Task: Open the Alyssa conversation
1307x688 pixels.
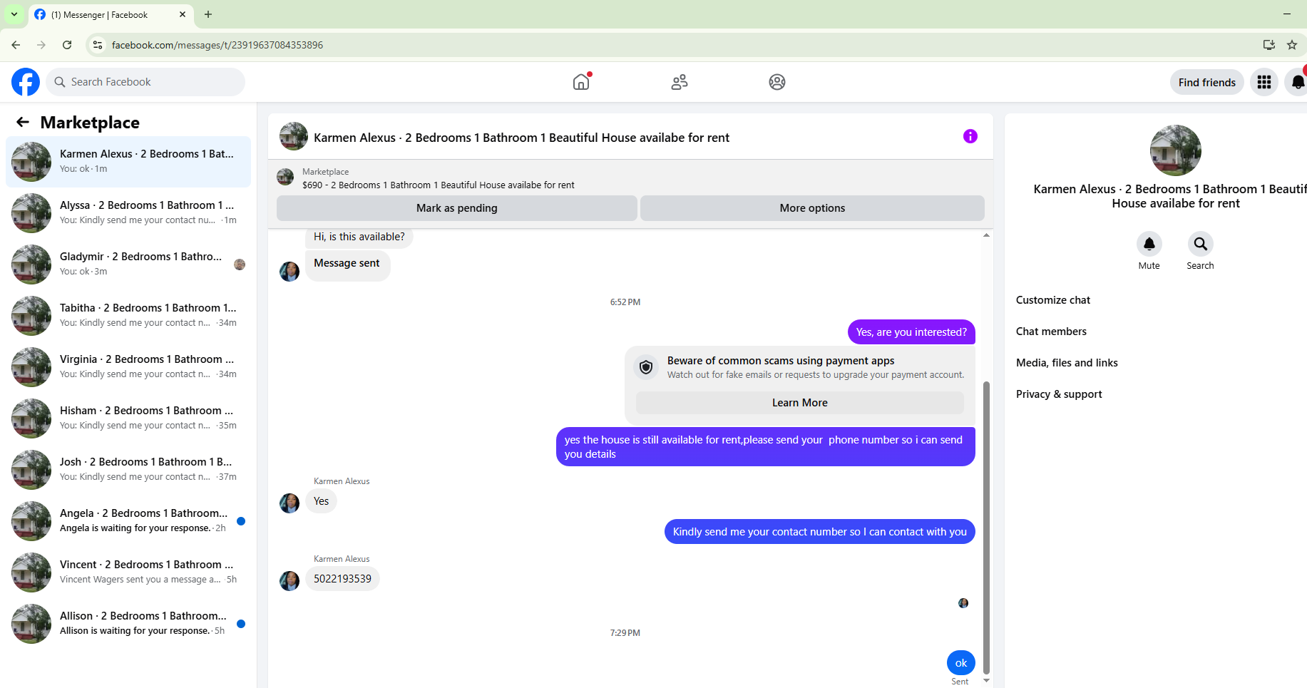Action: click(x=128, y=213)
